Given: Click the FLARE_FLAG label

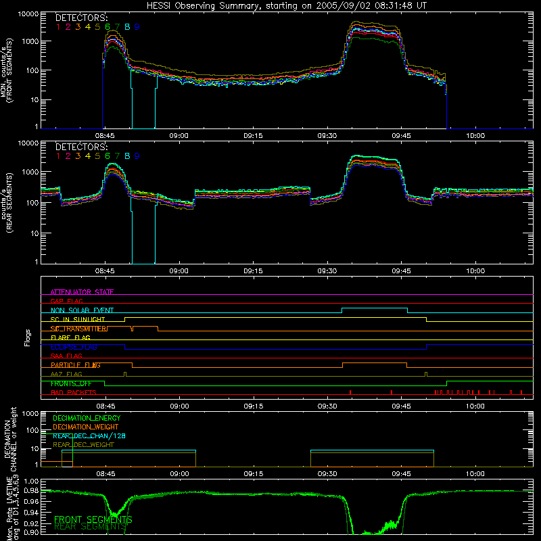Looking at the screenshot, I should 70,337.
